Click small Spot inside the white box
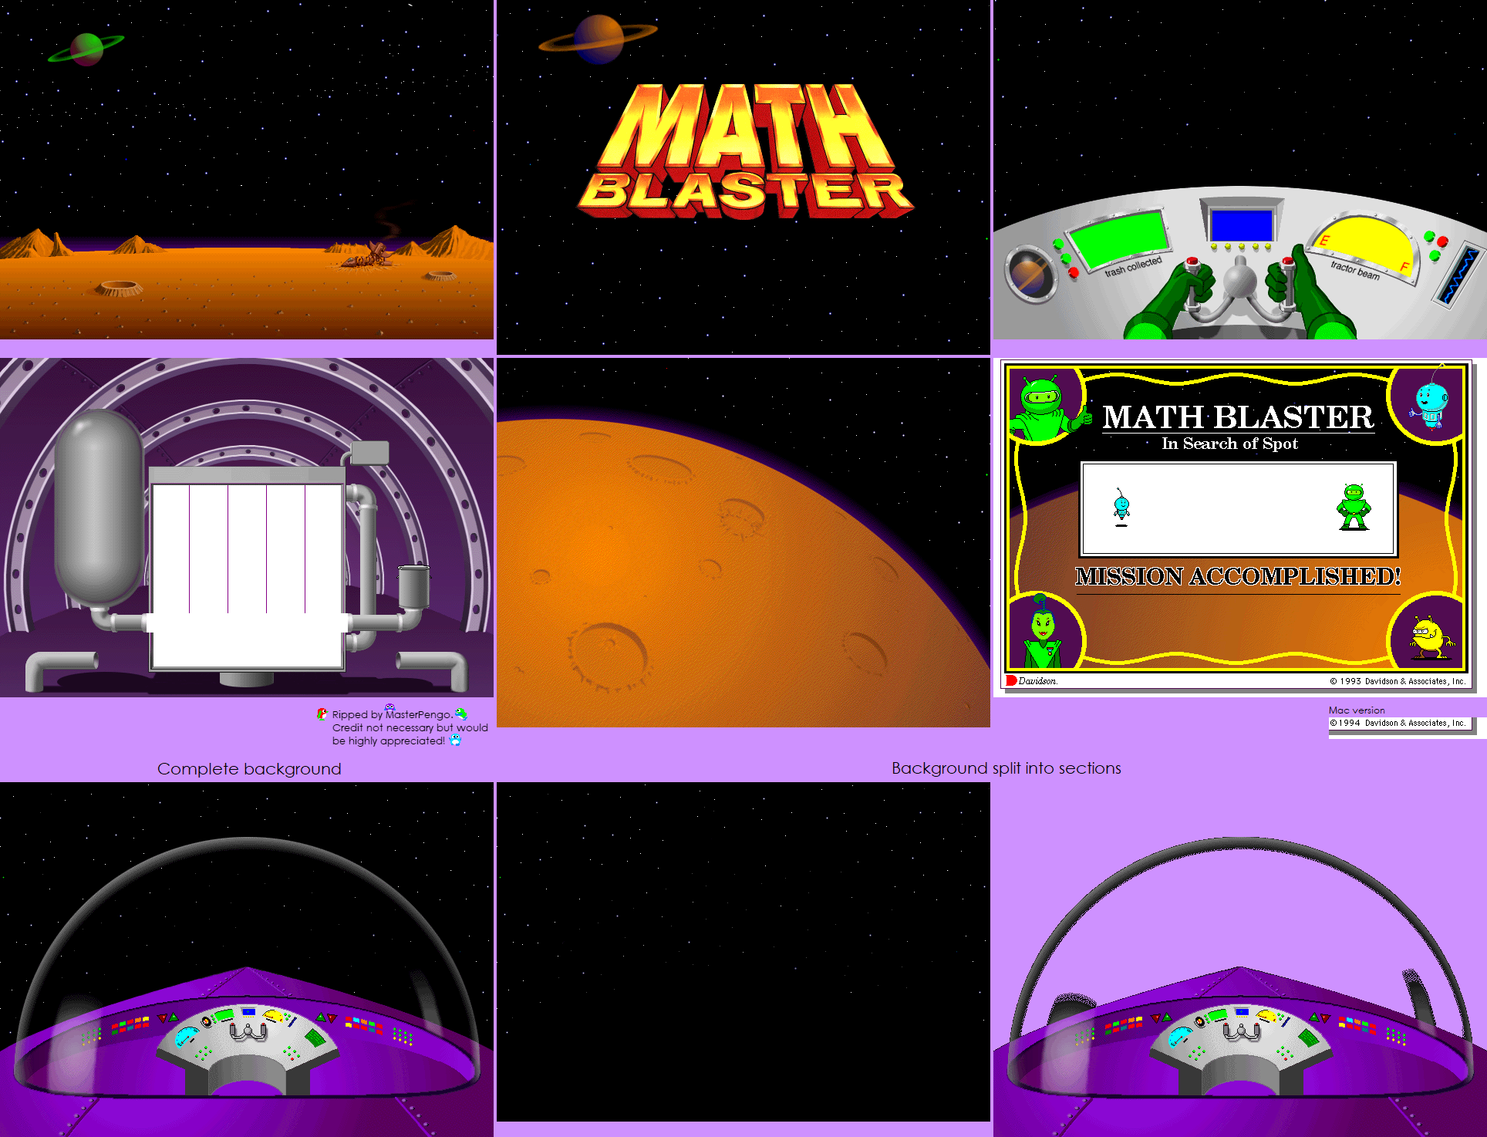Screen dimensions: 1487x1137 pos(1121,507)
